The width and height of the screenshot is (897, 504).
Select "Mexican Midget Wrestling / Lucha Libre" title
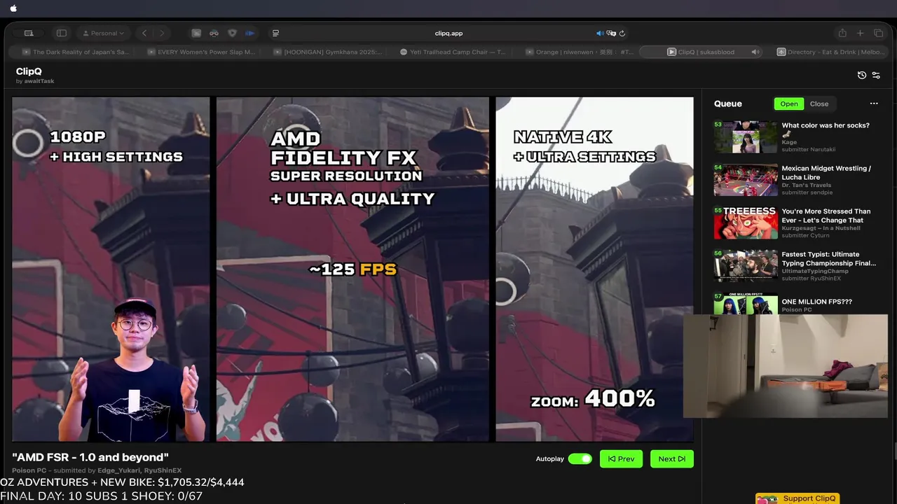click(x=826, y=173)
